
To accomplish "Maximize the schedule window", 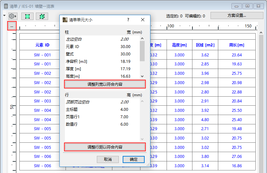I will [247, 6].
